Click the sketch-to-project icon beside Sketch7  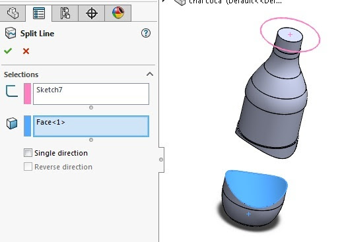[12, 91]
